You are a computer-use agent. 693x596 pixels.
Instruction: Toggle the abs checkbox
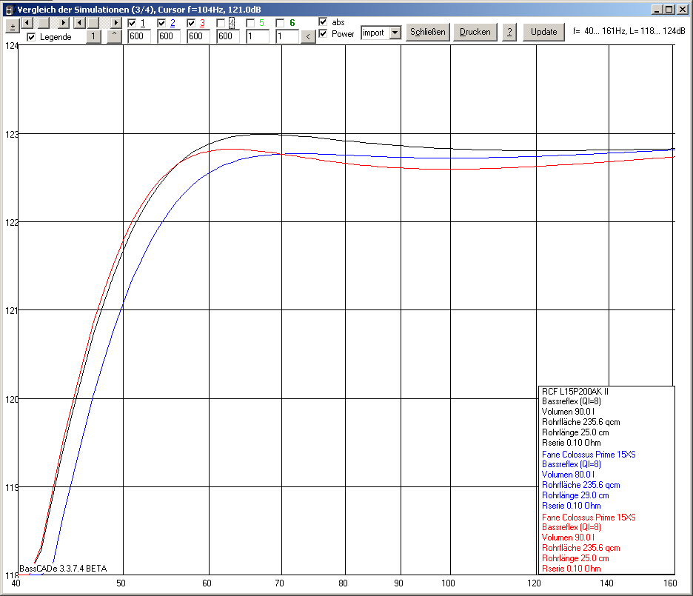coord(323,21)
